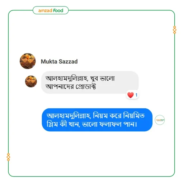183x183 pixels.
Task: Click the orange diamond ornament on right border
Action: [x=175, y=30]
